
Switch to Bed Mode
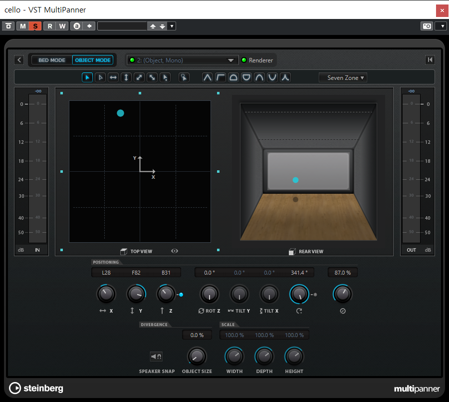[52, 60]
